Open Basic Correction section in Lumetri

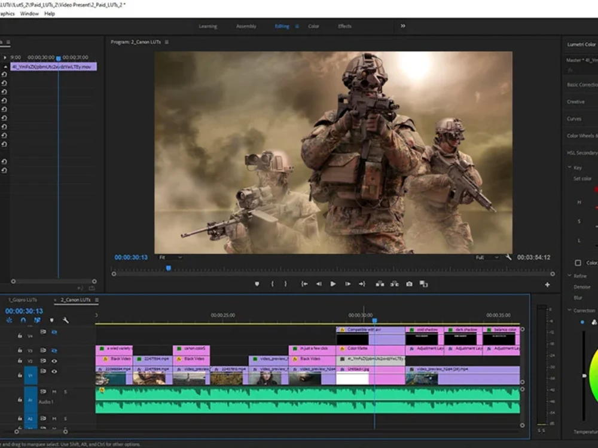coord(582,85)
